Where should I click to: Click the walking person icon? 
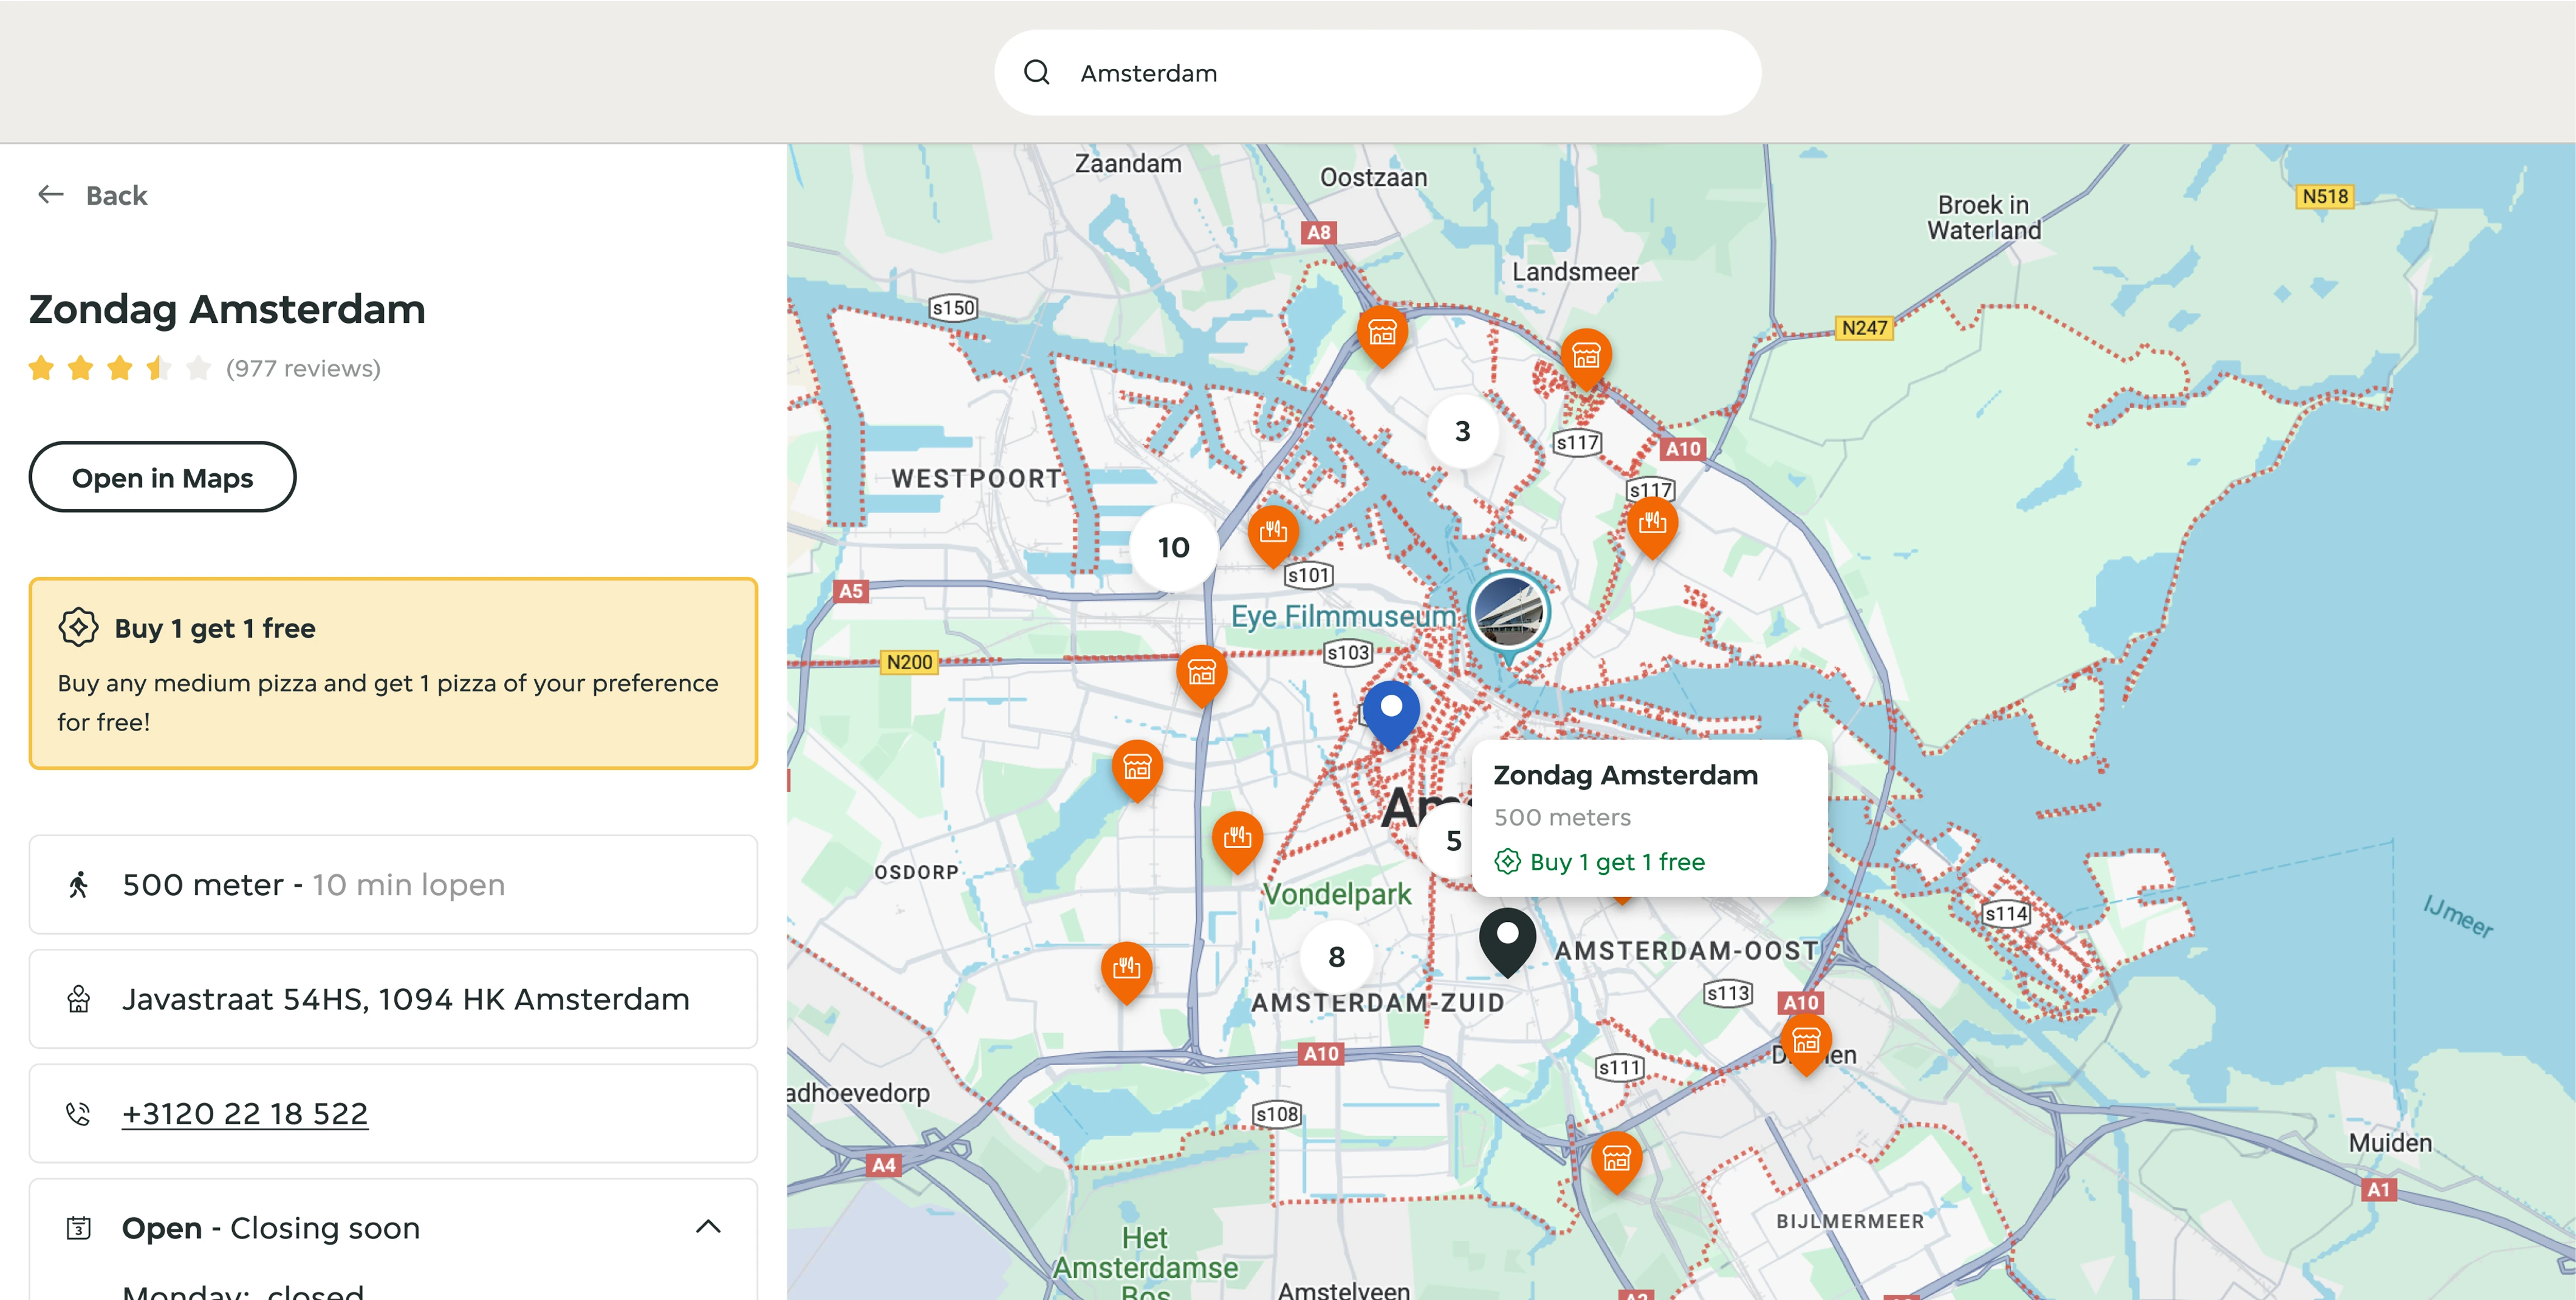click(79, 884)
